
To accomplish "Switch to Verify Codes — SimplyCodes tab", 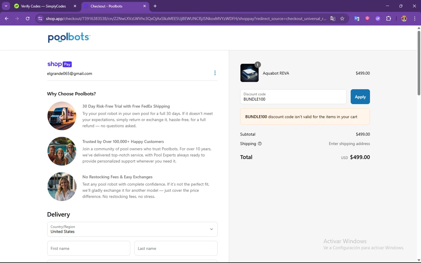I will coord(43,6).
